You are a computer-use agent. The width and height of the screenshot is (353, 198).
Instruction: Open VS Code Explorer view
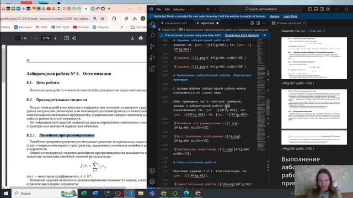click(x=152, y=24)
